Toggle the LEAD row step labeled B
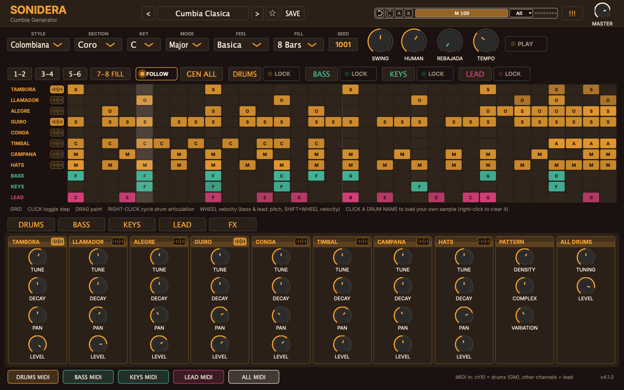 pos(350,197)
